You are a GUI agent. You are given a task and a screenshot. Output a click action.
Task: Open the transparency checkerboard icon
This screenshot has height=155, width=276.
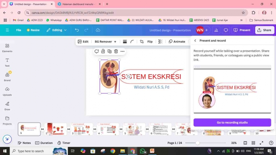[160, 42]
